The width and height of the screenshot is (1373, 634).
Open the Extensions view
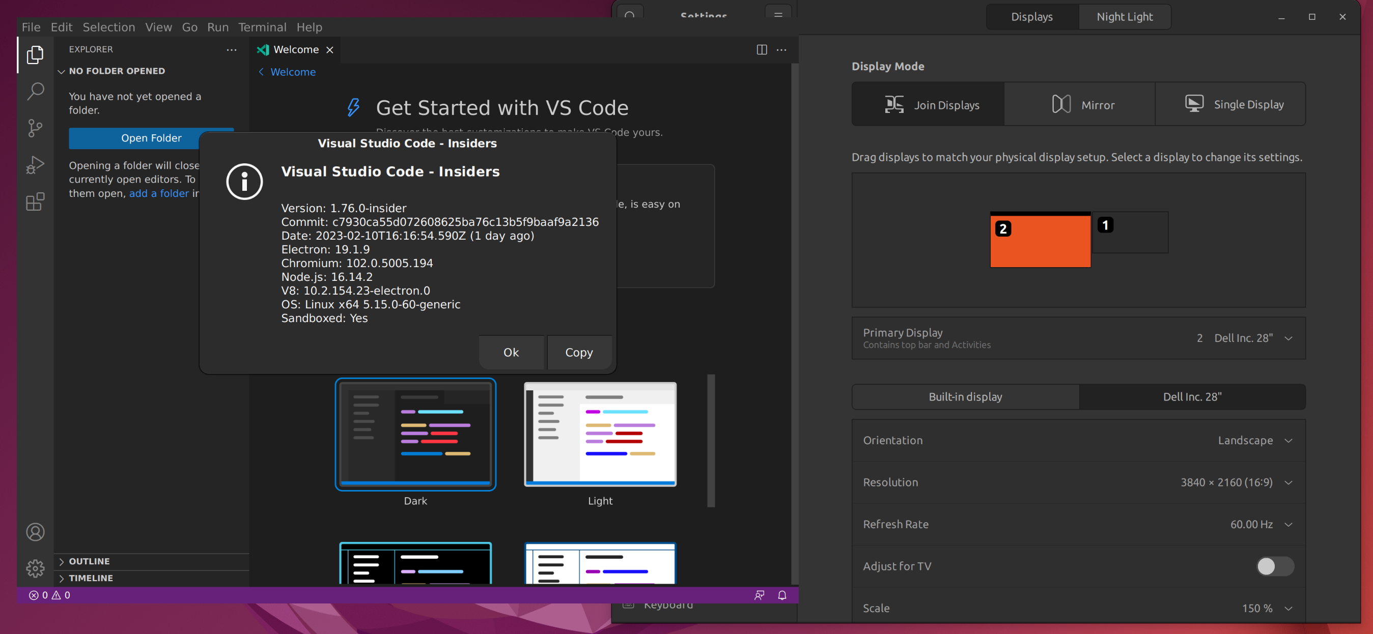tap(35, 201)
